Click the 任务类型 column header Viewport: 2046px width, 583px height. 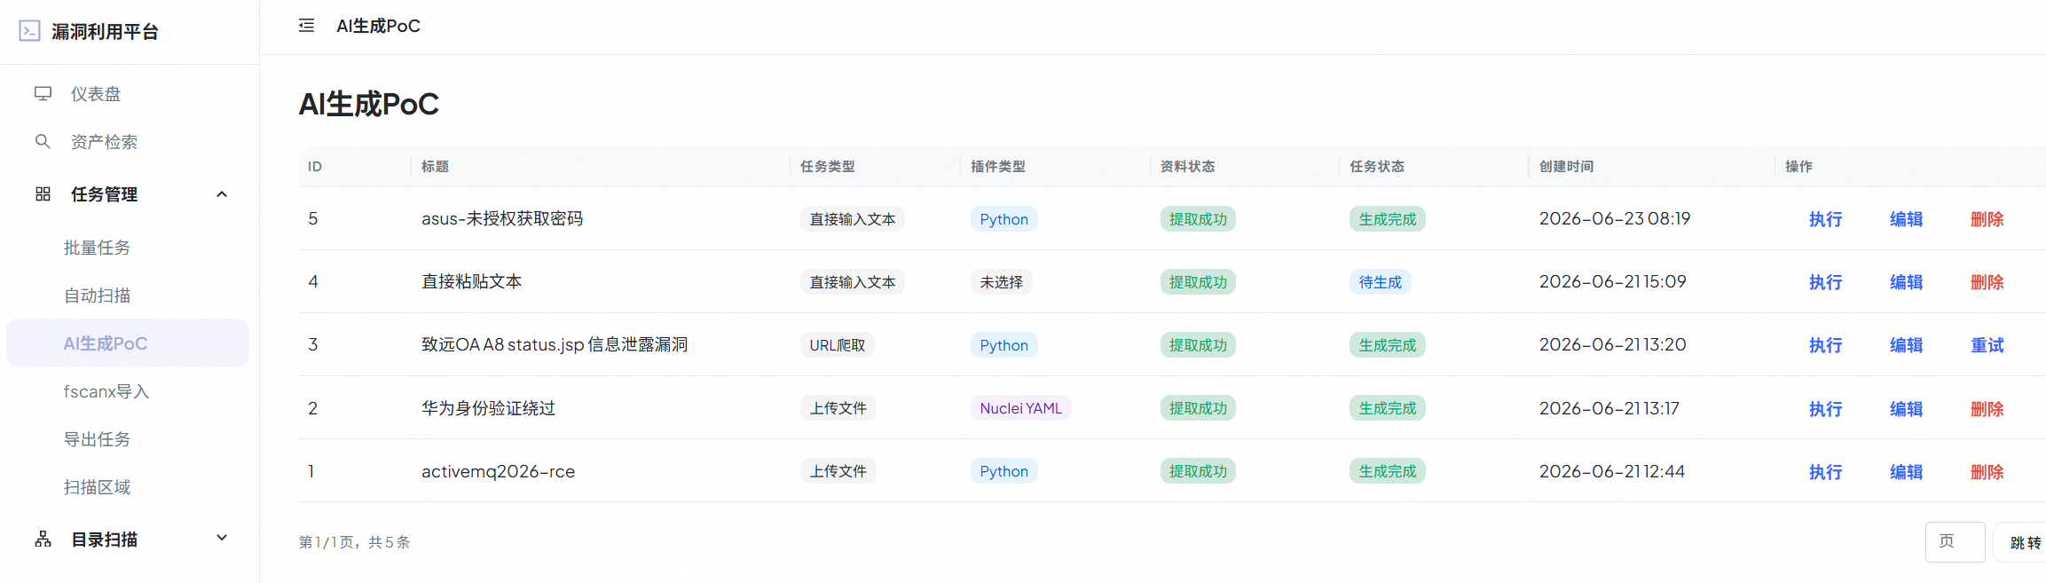[827, 167]
